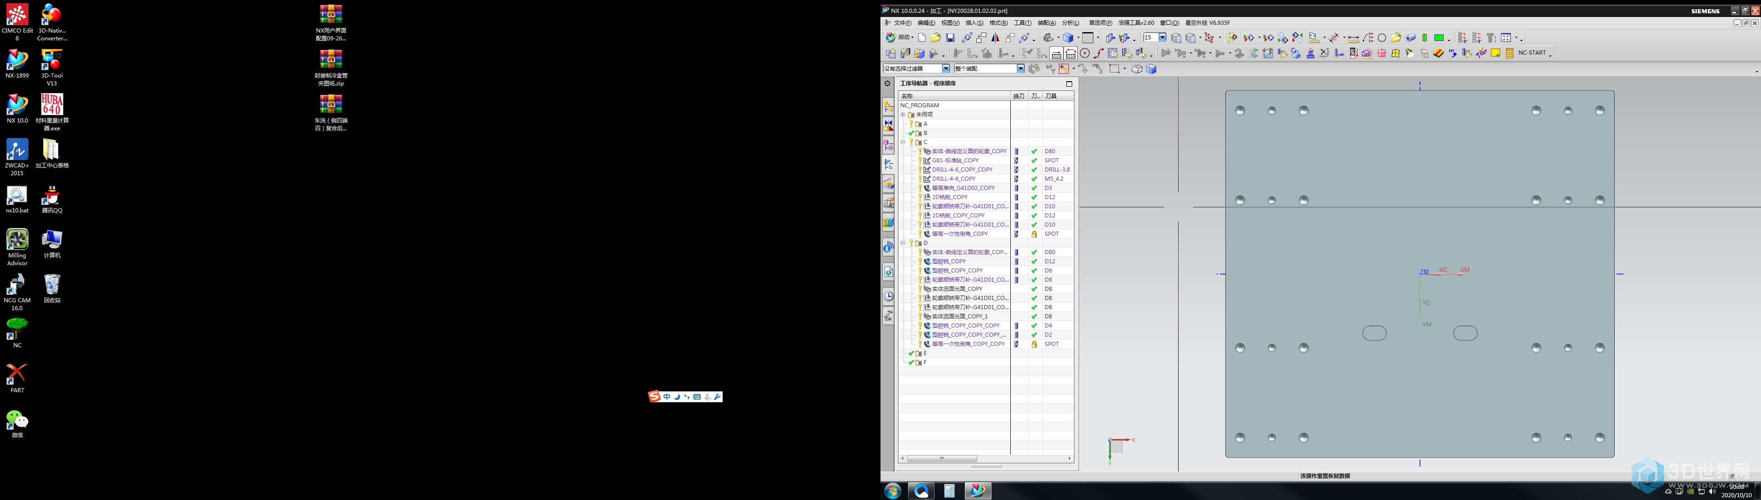Open the 文件(F) menu in NX
1761x500 pixels.
click(x=903, y=22)
